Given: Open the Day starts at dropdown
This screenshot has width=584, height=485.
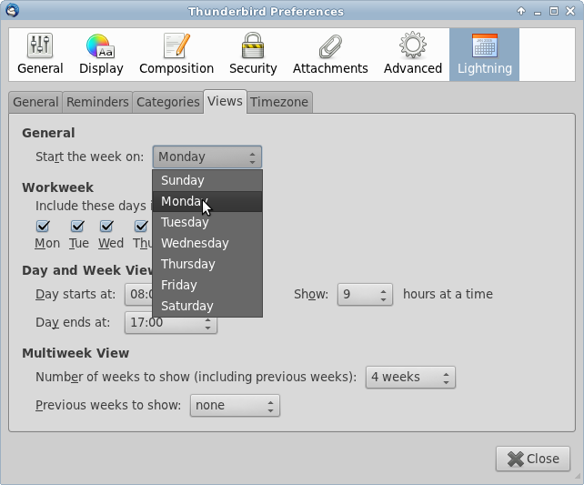Looking at the screenshot, I should (x=138, y=294).
